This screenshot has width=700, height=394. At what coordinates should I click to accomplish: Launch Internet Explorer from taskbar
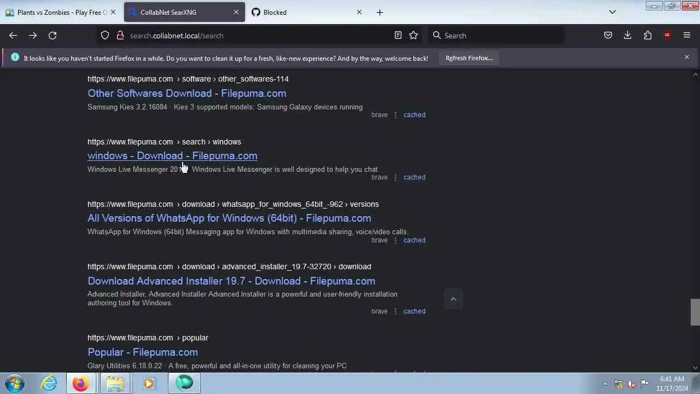(49, 383)
